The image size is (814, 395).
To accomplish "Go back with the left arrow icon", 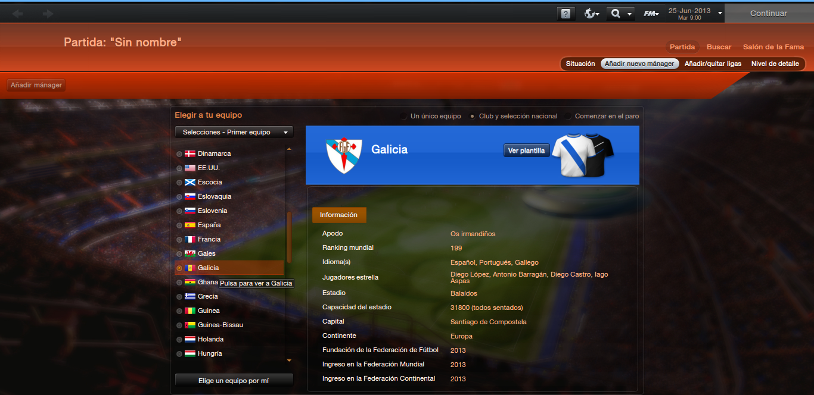I will [x=17, y=14].
